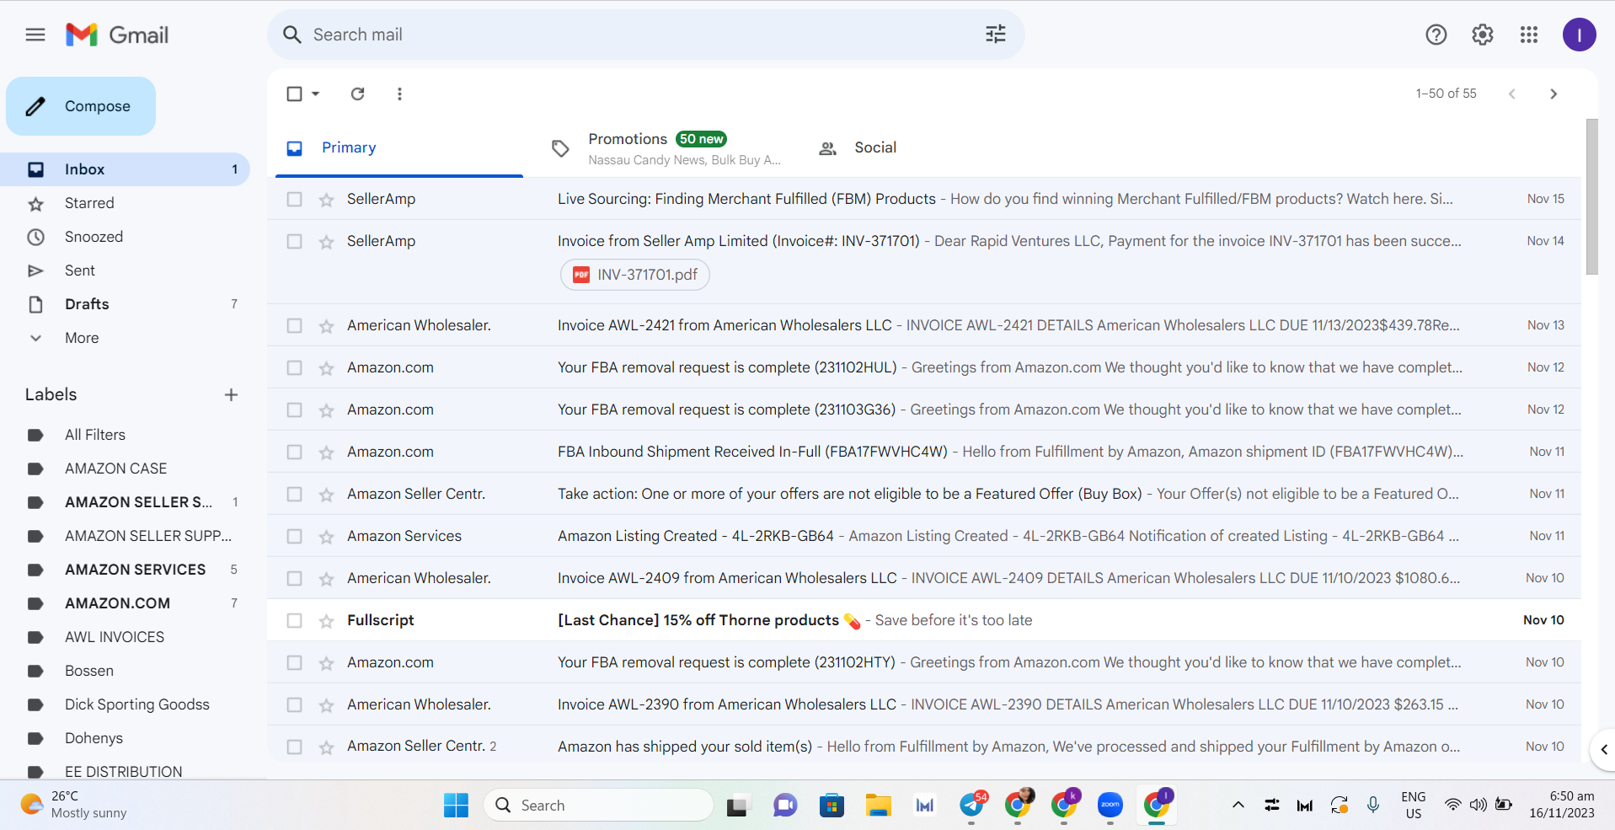Image resolution: width=1615 pixels, height=830 pixels.
Task: Open the select dropdown arrow
Action: click(316, 94)
